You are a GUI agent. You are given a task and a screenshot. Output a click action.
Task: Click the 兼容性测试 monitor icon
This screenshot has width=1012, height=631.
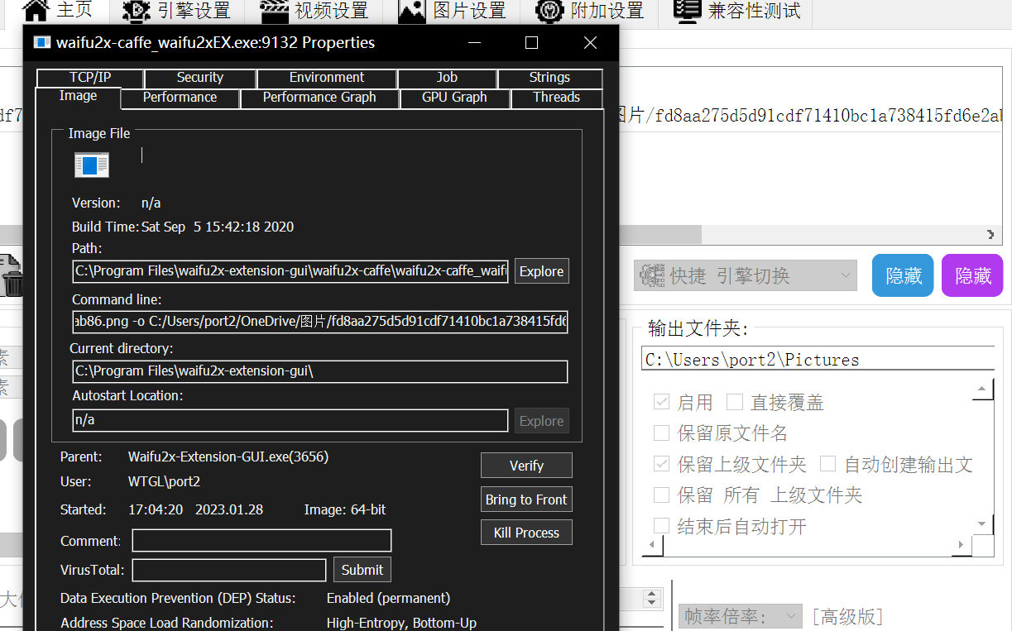tap(688, 10)
